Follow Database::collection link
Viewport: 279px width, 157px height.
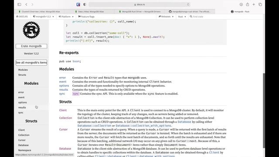94,126
